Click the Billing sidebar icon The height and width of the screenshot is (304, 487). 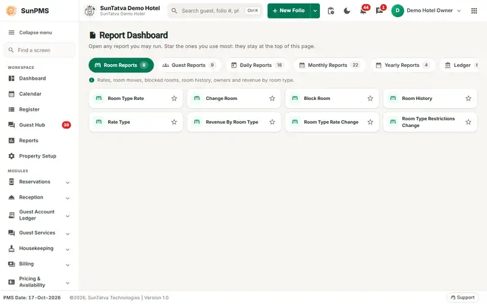[x=11, y=264]
